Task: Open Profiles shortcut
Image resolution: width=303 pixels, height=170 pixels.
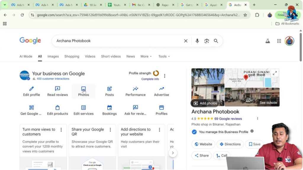Action: coord(161,110)
